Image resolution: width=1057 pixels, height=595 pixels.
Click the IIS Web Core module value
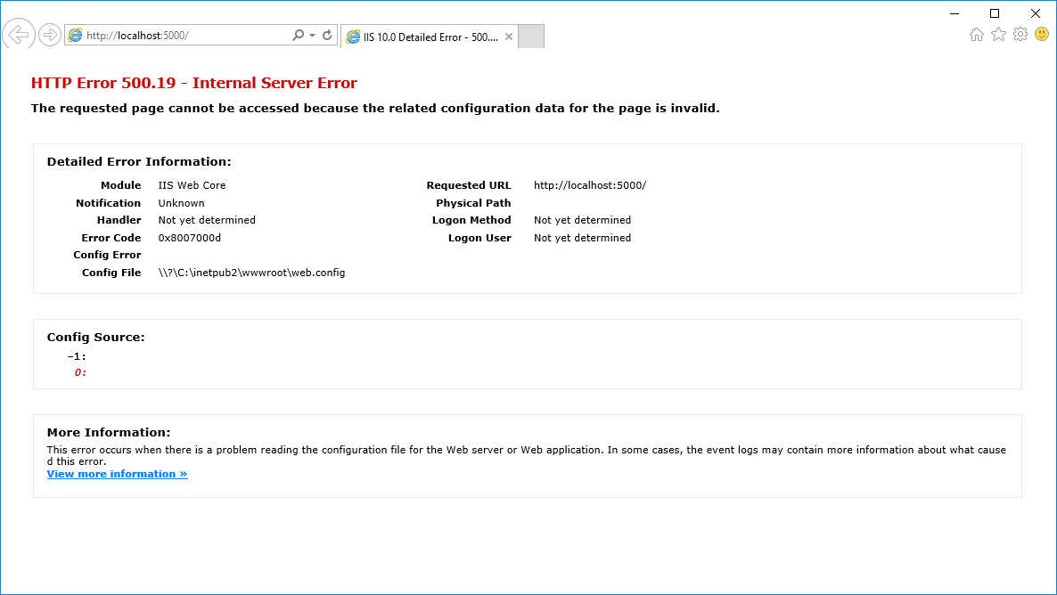[193, 185]
